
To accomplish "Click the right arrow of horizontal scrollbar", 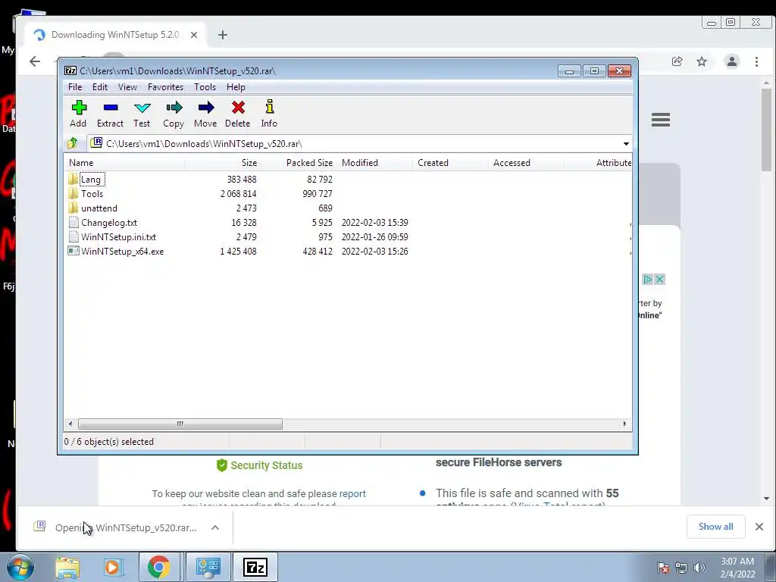I will click(x=624, y=424).
